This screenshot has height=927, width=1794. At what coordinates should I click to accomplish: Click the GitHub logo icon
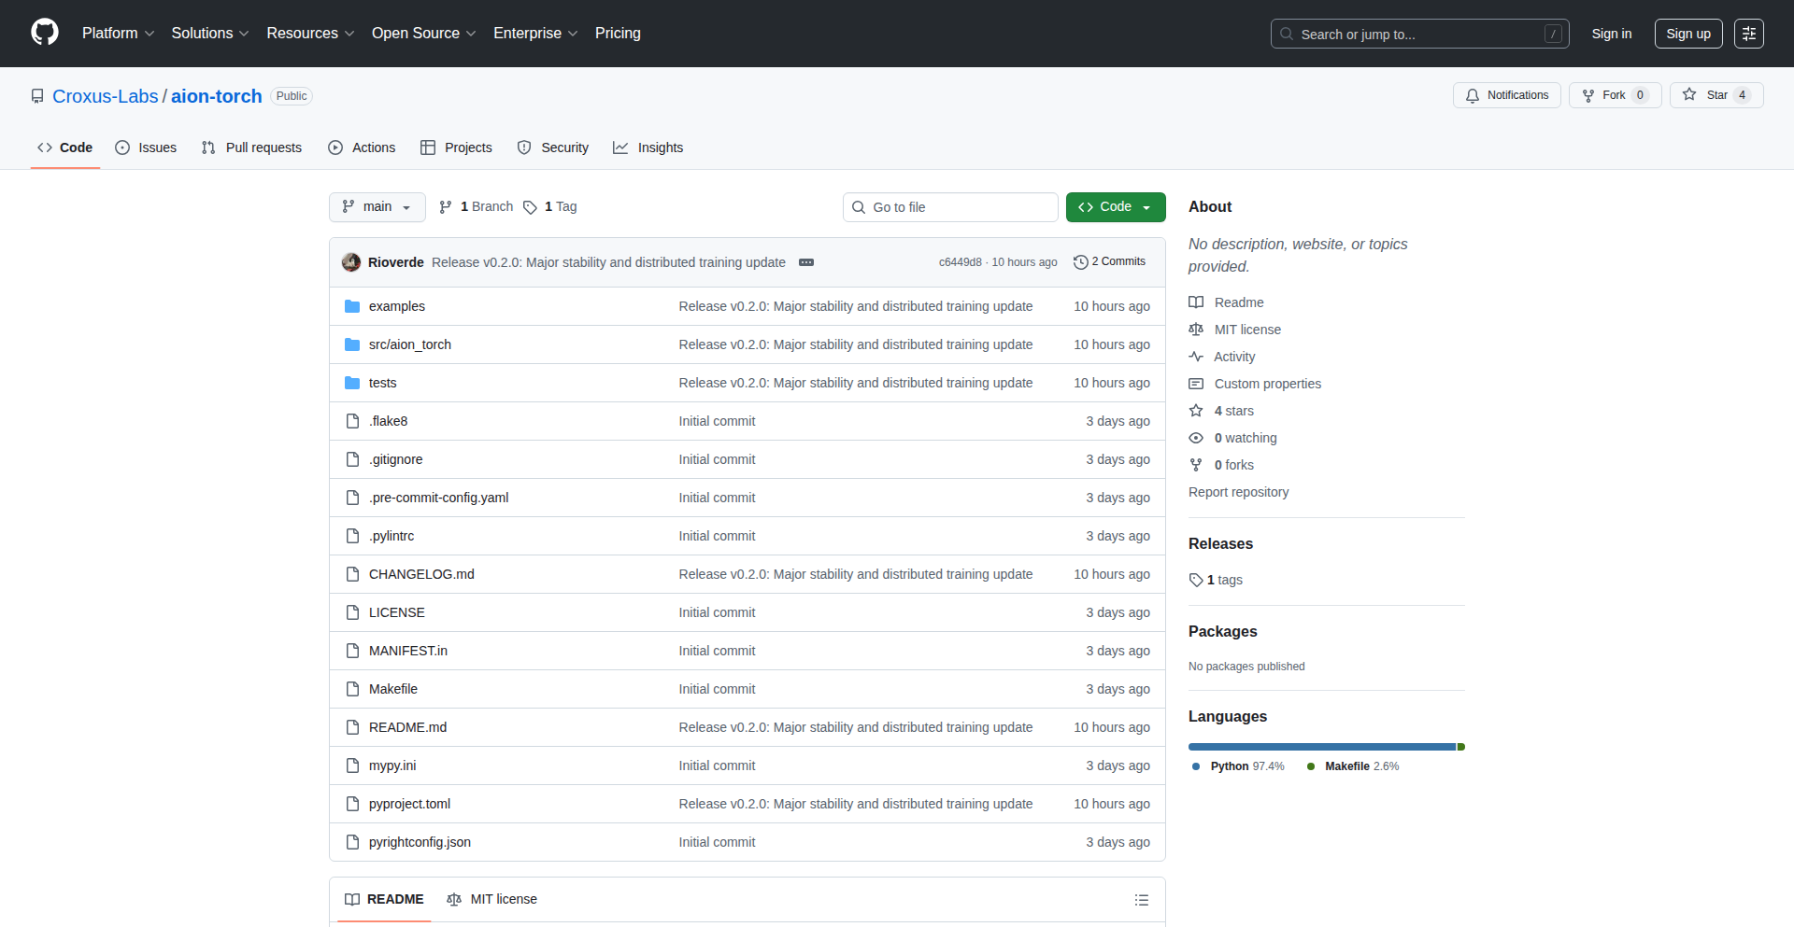coord(45,33)
